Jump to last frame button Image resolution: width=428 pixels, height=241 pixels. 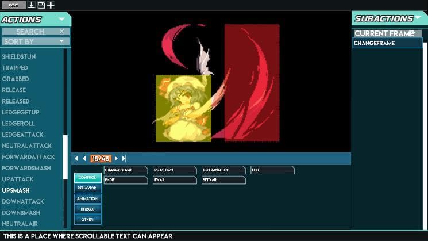click(124, 159)
